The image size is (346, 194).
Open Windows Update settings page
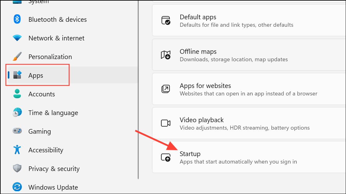[53, 187]
